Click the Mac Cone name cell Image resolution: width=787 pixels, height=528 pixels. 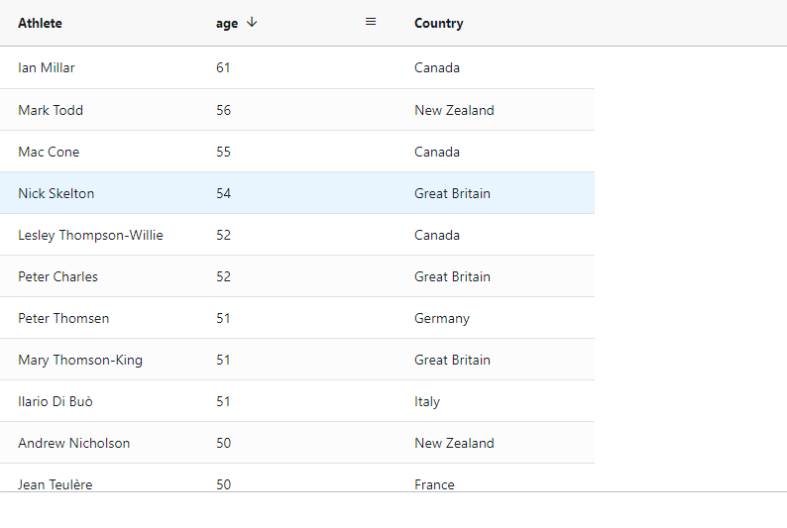pyautogui.click(x=49, y=152)
